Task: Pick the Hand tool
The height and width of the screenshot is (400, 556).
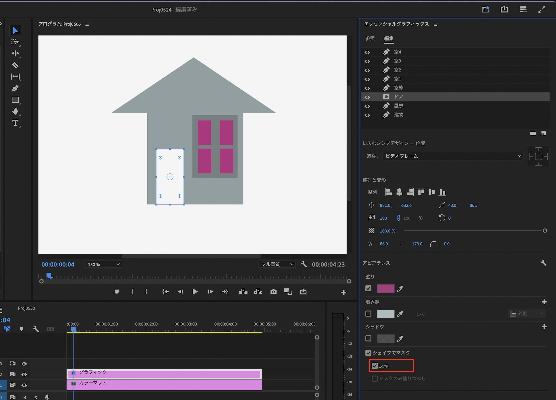Action: click(15, 111)
